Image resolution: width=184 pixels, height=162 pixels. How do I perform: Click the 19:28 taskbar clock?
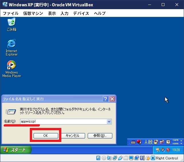point(176,150)
